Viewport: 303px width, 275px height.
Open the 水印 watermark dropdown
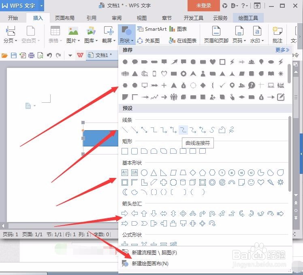tap(257, 35)
